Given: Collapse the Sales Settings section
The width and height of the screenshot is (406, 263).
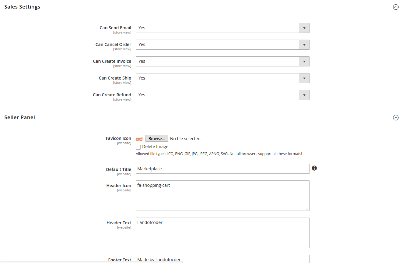Looking at the screenshot, I should click(x=396, y=7).
